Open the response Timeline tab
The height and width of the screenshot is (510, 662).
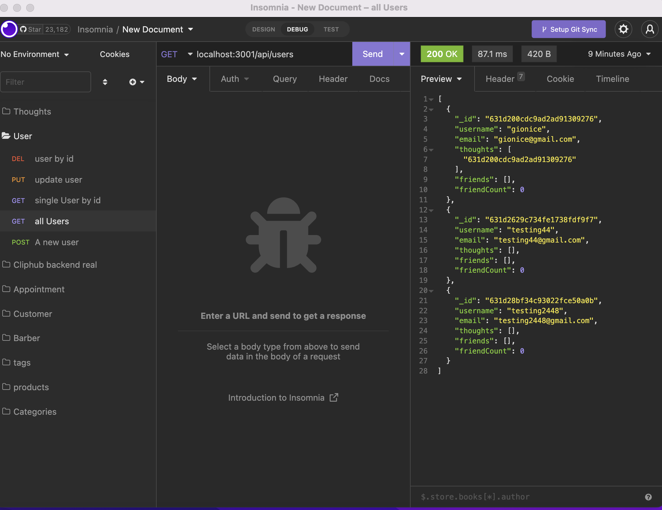click(612, 79)
